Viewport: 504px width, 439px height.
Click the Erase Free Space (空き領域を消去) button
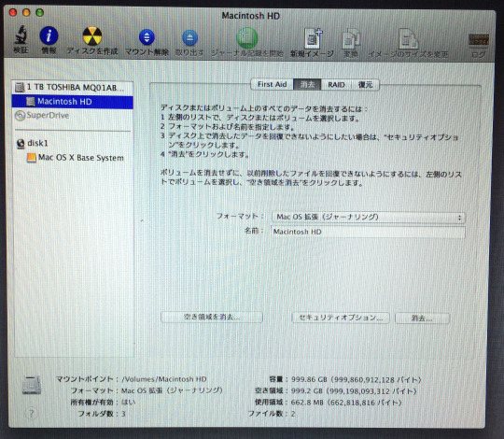212,318
